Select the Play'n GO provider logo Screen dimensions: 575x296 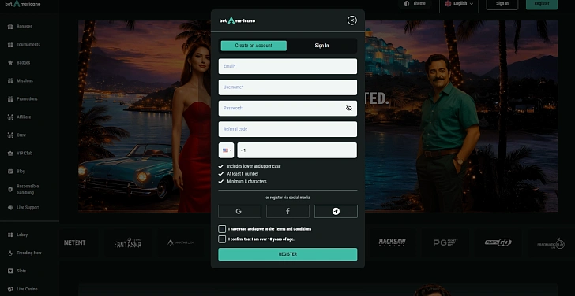click(498, 242)
